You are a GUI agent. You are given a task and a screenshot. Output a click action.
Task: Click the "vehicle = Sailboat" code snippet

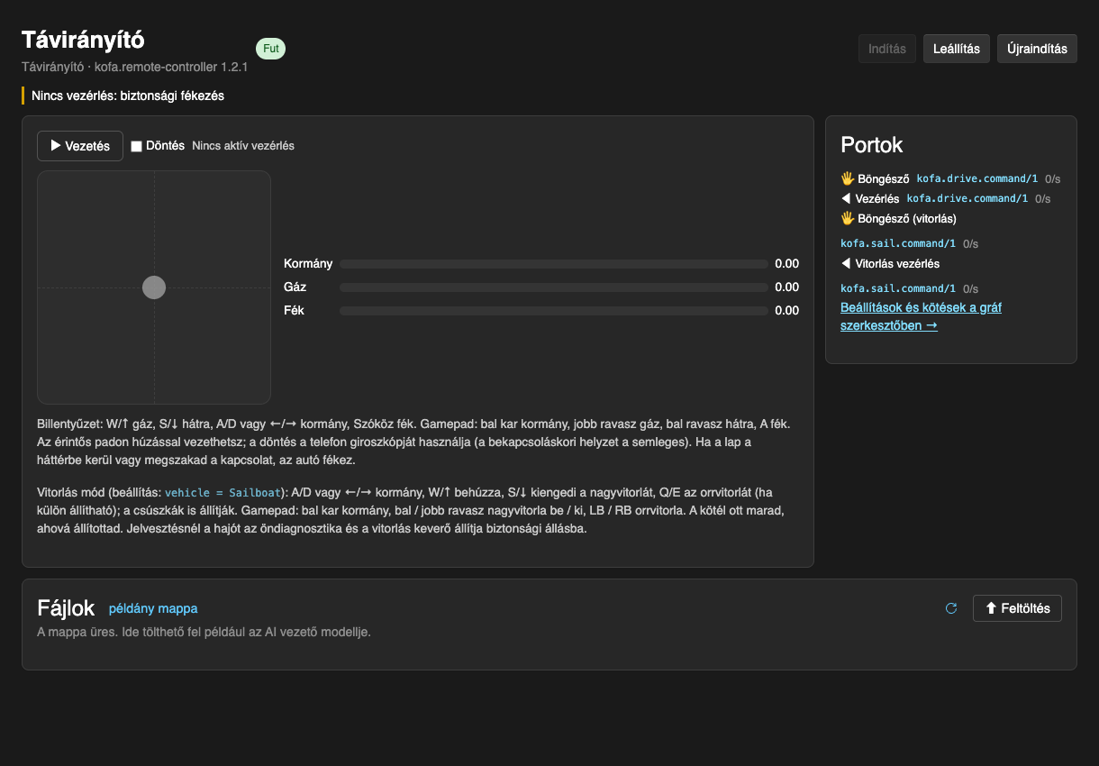223,493
